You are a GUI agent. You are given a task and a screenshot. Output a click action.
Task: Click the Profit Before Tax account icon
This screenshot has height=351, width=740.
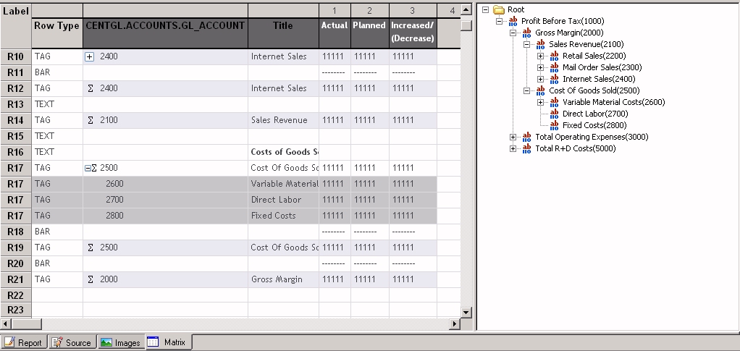click(513, 21)
